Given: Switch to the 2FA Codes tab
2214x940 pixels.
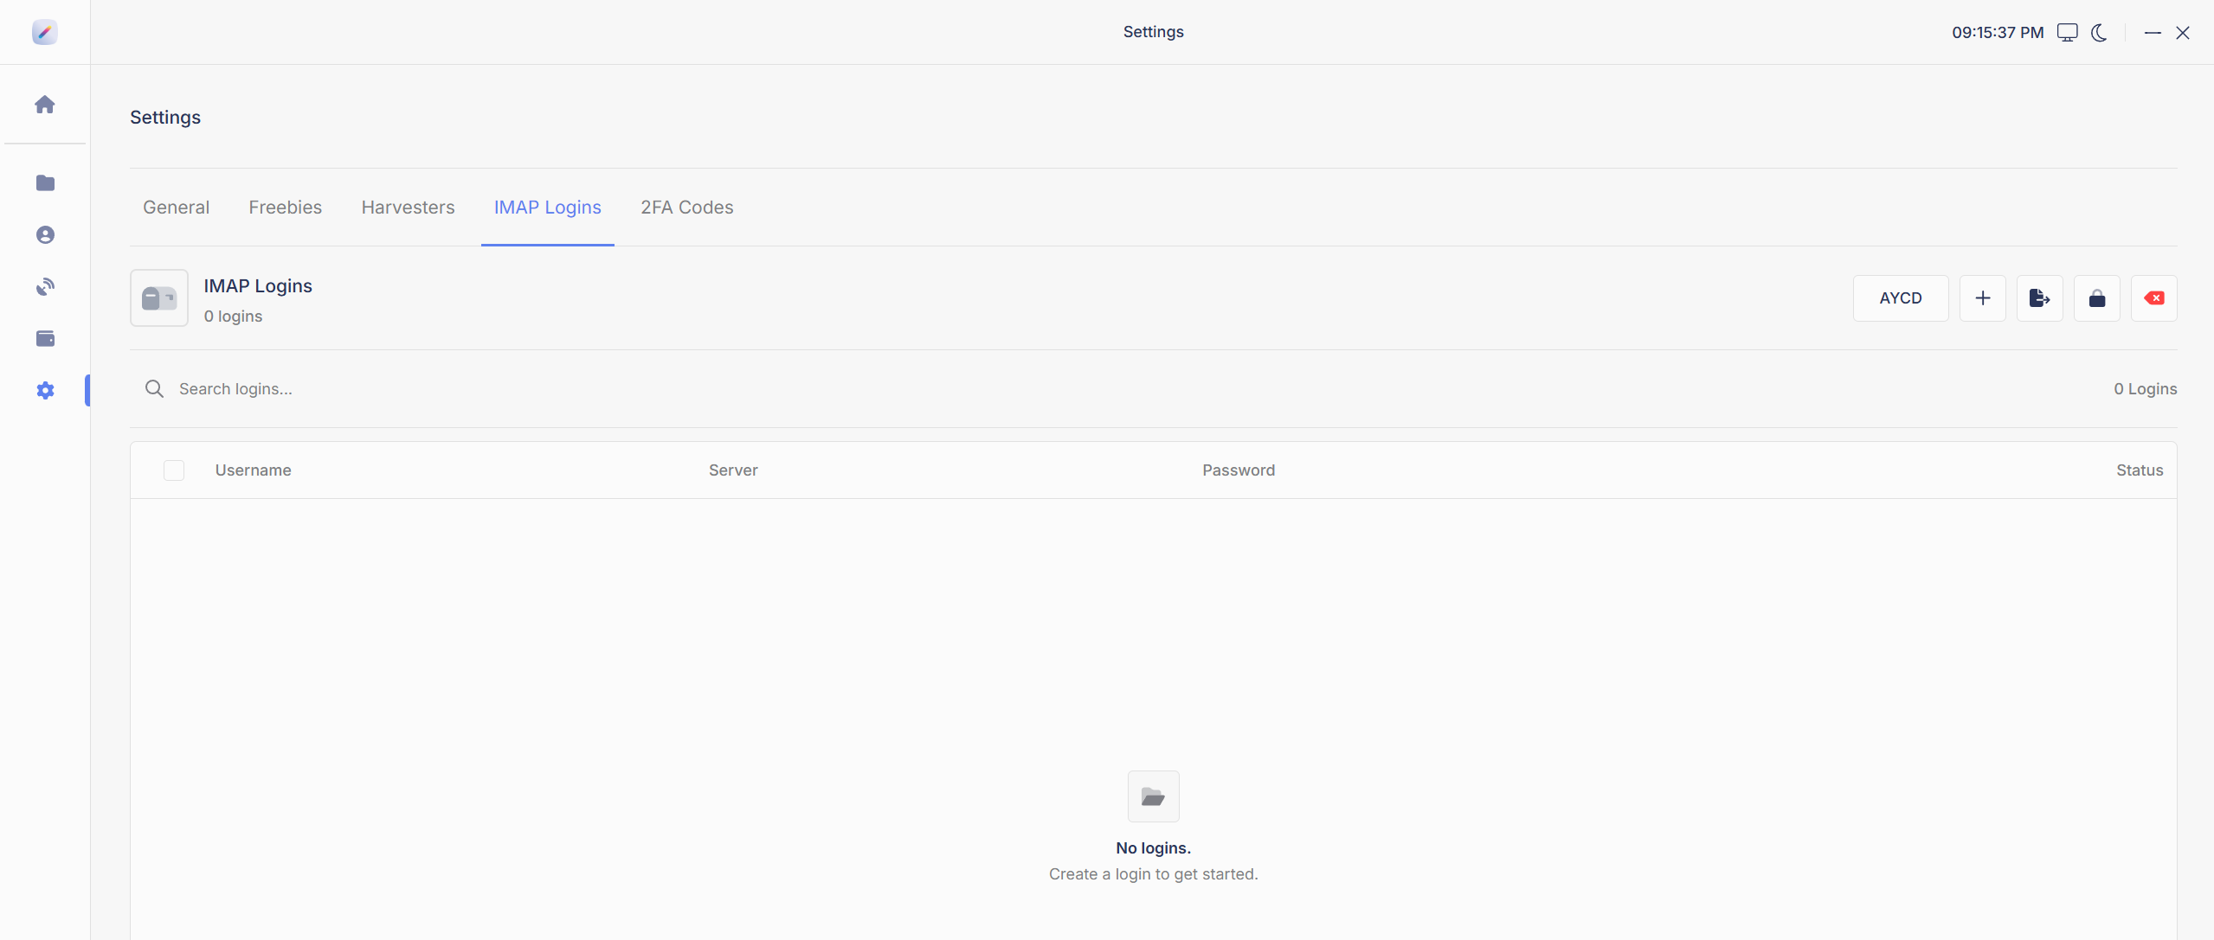Looking at the screenshot, I should 686,208.
